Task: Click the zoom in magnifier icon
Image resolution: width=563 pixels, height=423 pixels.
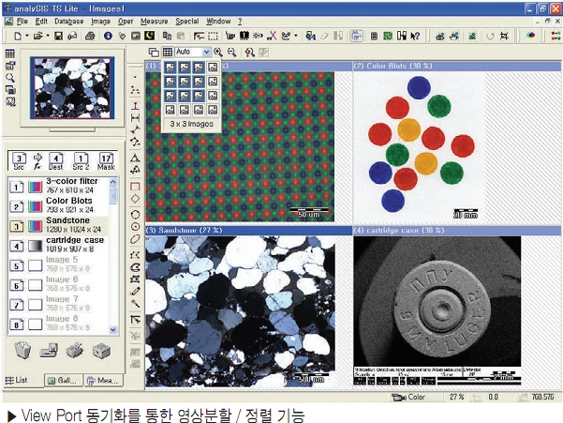Action: tap(218, 53)
